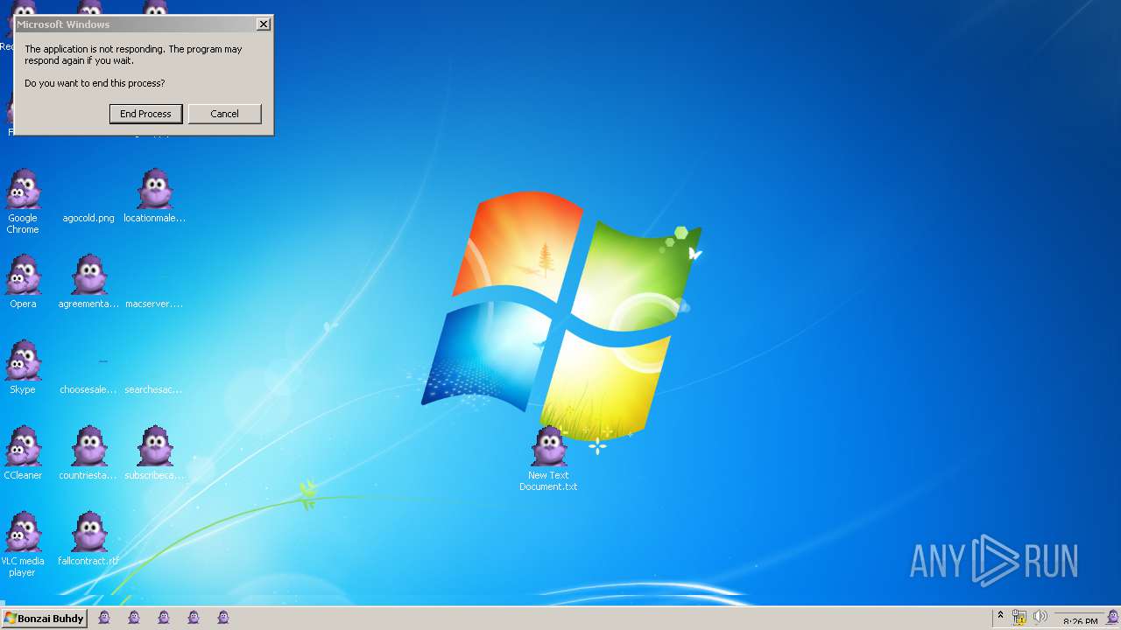Close the Microsoft Windows dialog

point(263,24)
